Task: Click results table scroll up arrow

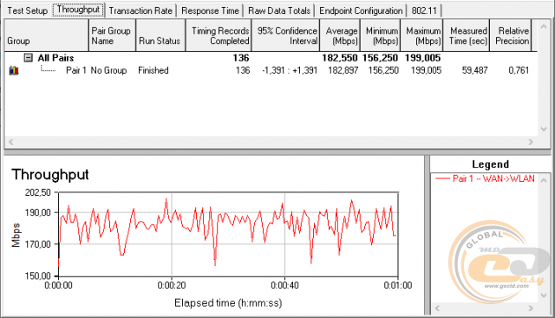Action: 544,27
